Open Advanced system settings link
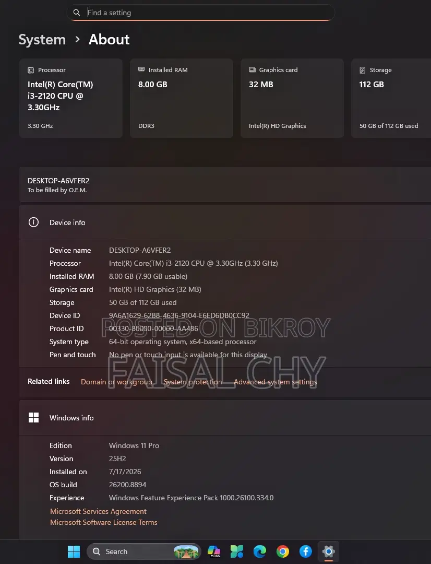The image size is (431, 564). (x=276, y=382)
